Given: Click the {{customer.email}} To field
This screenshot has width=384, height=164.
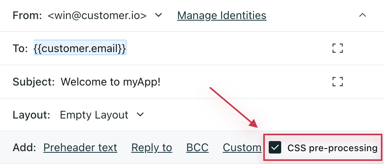Looking at the screenshot, I should click(80, 49).
